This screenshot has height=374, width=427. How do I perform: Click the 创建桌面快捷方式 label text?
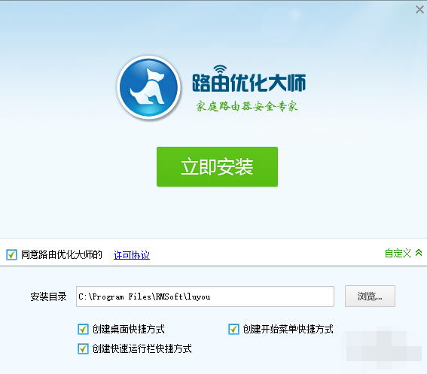[x=128, y=329]
